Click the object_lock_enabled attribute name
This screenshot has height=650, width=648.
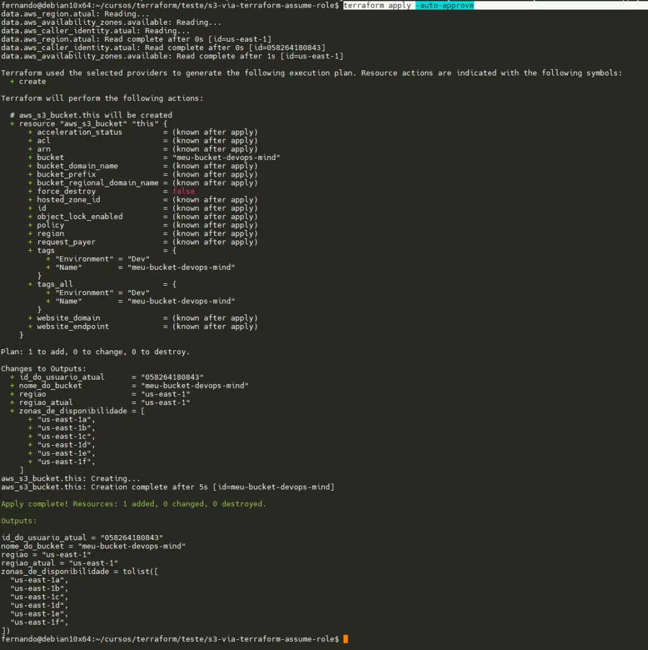pyautogui.click(x=79, y=216)
